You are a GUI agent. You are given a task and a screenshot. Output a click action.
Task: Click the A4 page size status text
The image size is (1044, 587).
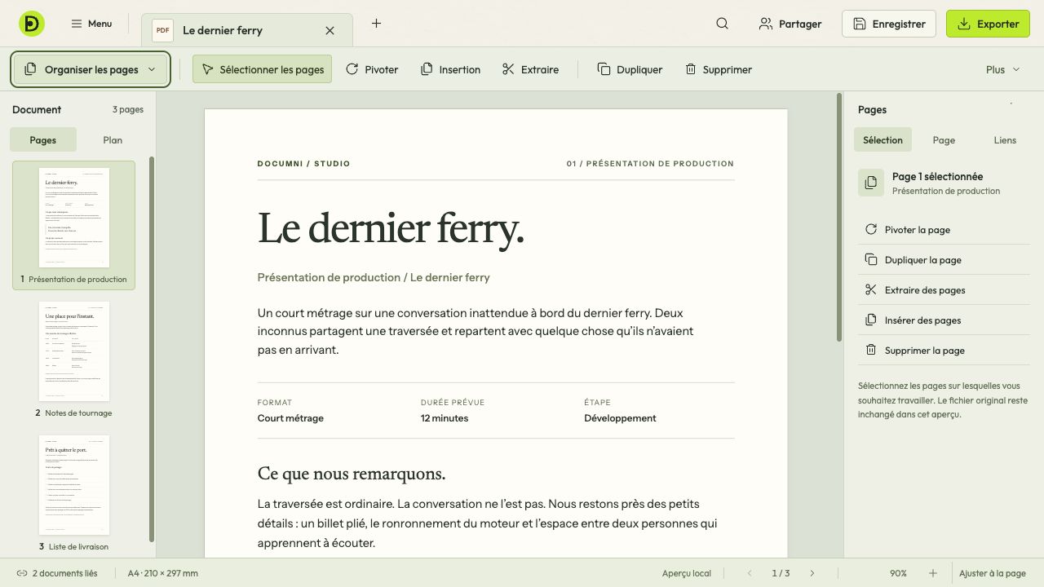[x=163, y=573]
